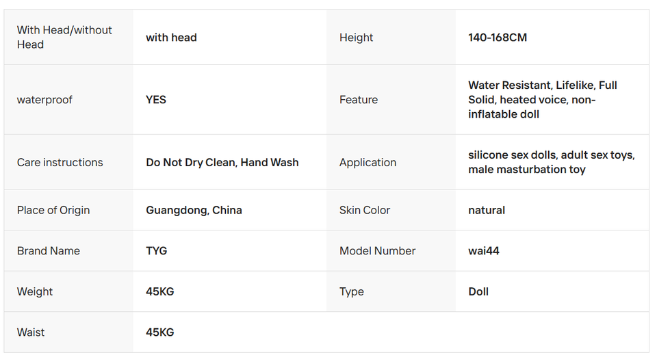Select the "140-168CM" height value
This screenshot has height=357, width=657.
(x=498, y=38)
